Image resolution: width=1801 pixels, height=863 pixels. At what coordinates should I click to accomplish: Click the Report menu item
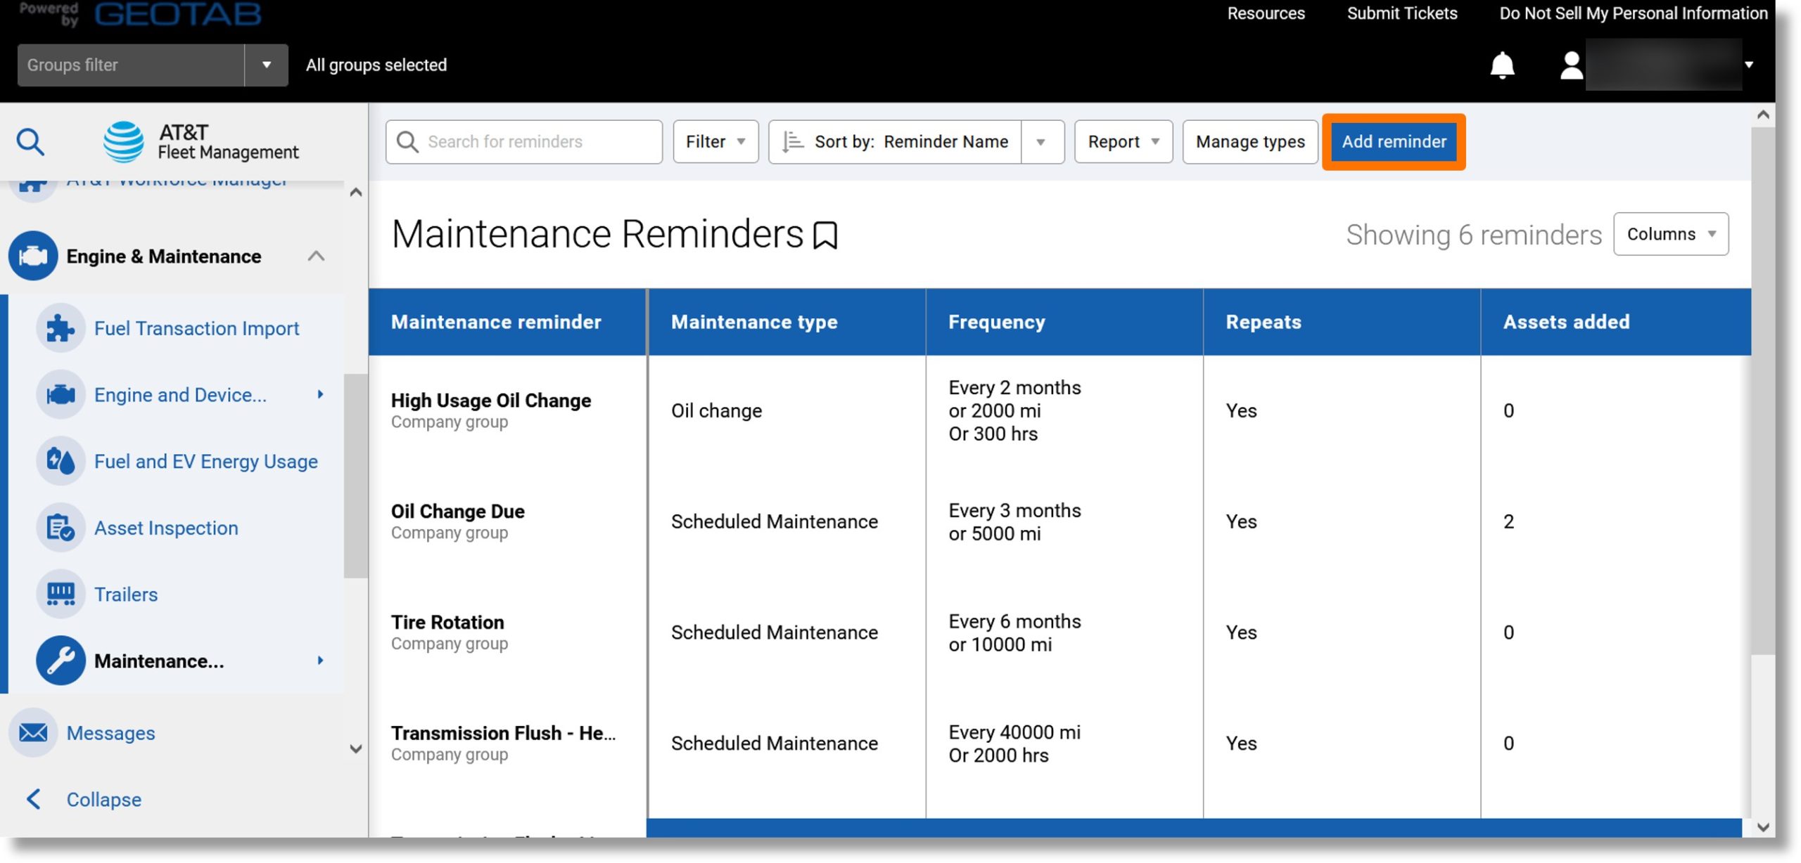pyautogui.click(x=1121, y=141)
